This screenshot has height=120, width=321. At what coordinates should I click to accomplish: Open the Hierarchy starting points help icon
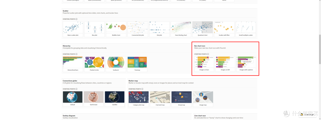76,54
